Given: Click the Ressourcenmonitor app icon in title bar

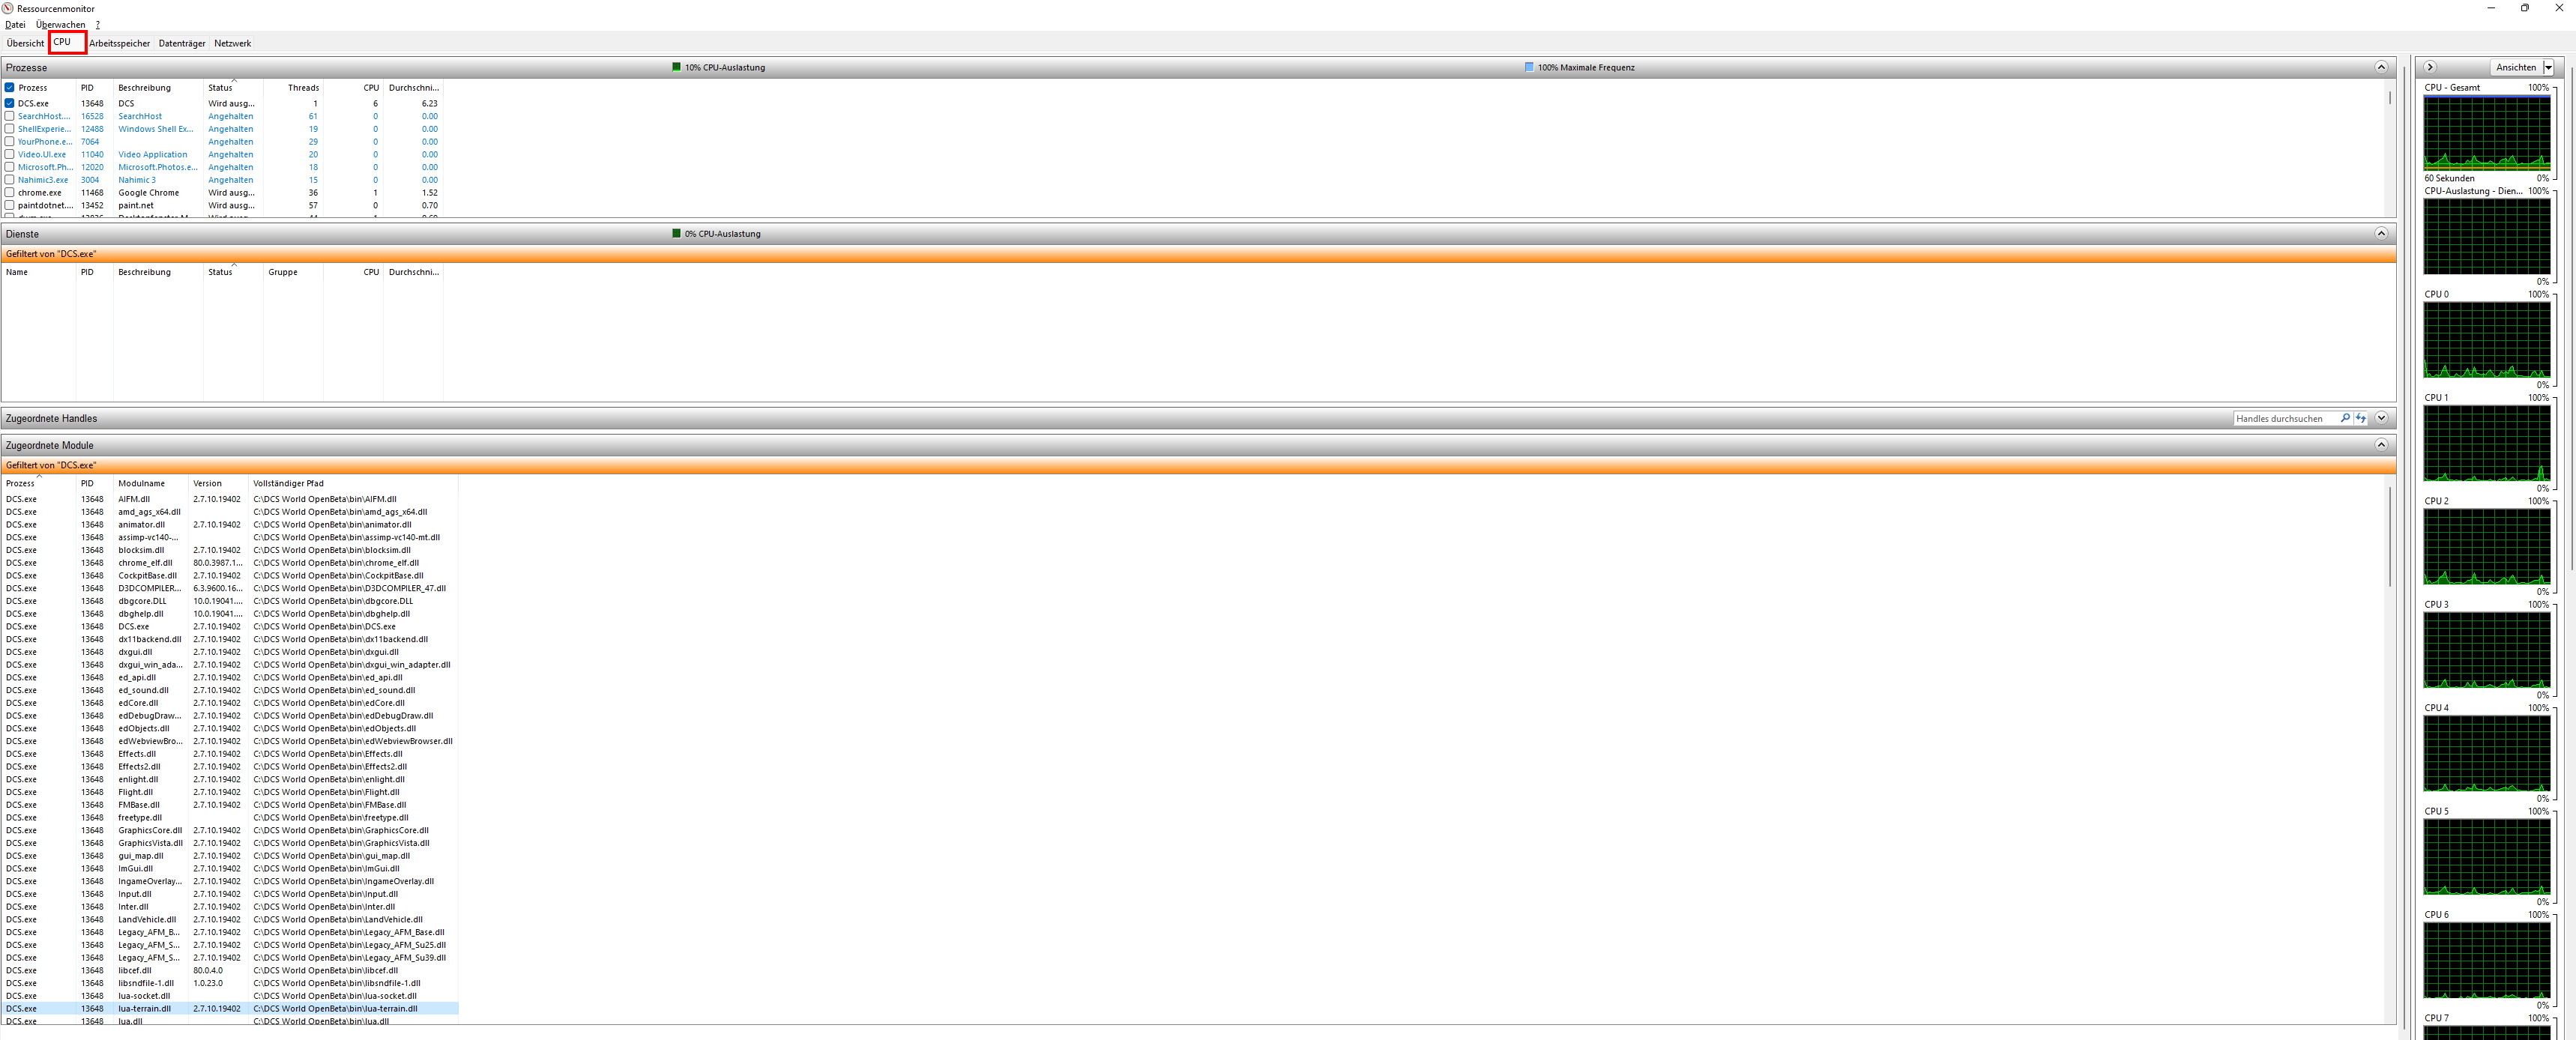Looking at the screenshot, I should coord(8,8).
